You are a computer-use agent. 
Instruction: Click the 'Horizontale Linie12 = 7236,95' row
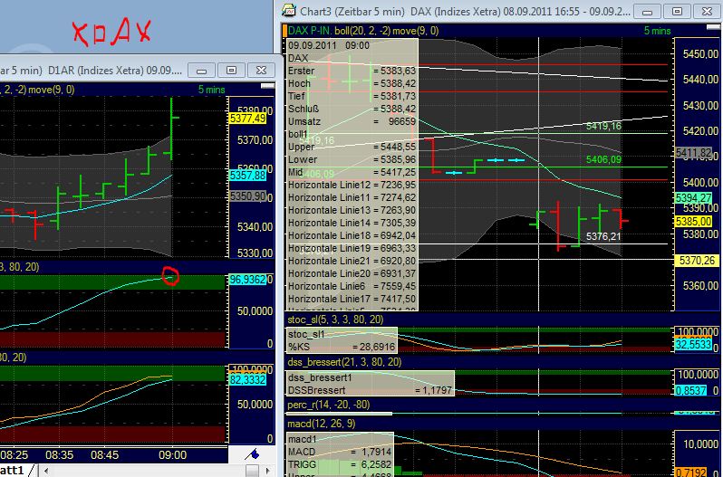pos(352,185)
